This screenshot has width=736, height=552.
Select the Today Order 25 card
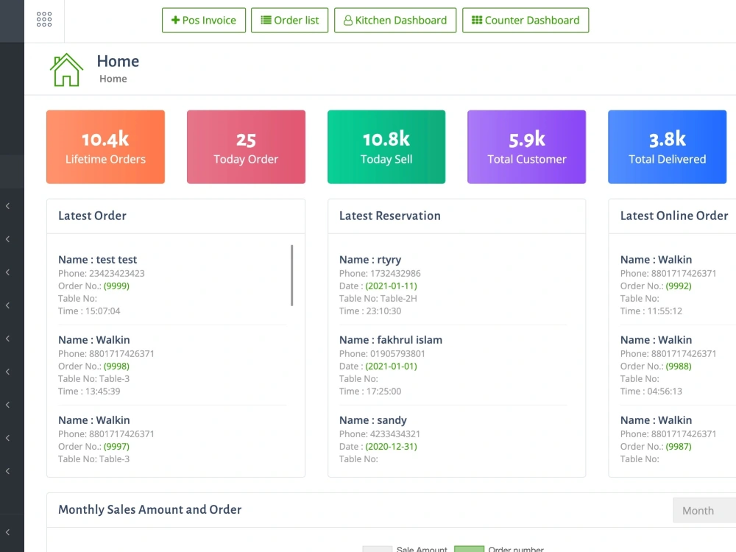(x=246, y=147)
